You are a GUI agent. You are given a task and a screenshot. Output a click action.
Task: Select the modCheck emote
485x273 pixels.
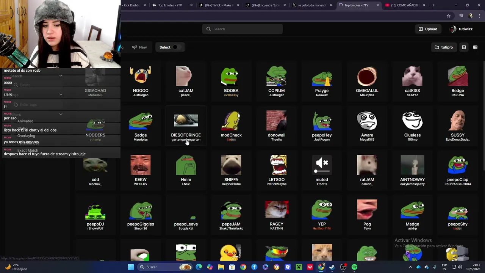(231, 126)
